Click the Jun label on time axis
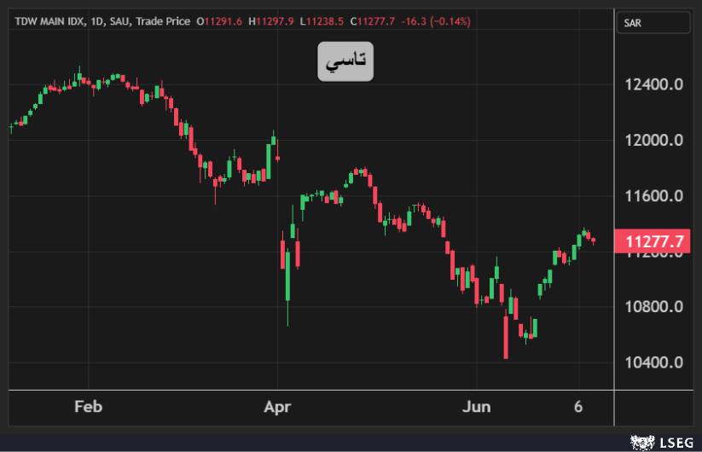Screen dimensions: 702x452 [x=478, y=407]
